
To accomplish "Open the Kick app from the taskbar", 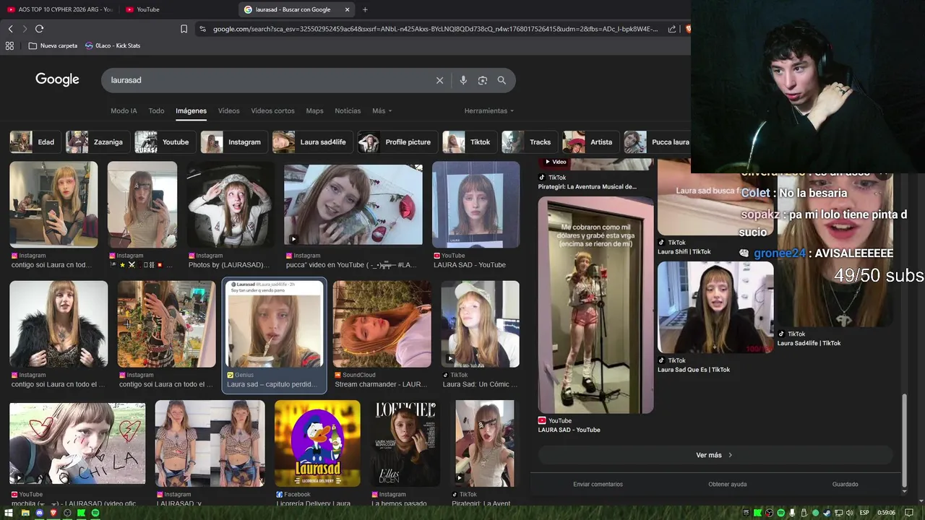I will coord(81,513).
